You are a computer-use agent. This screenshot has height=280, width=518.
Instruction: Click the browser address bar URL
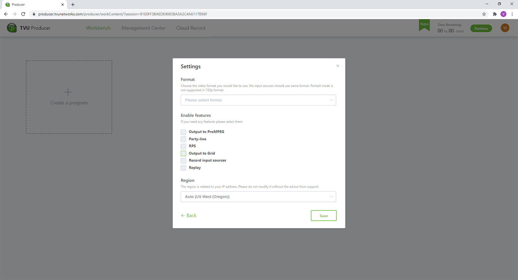[x=123, y=14]
